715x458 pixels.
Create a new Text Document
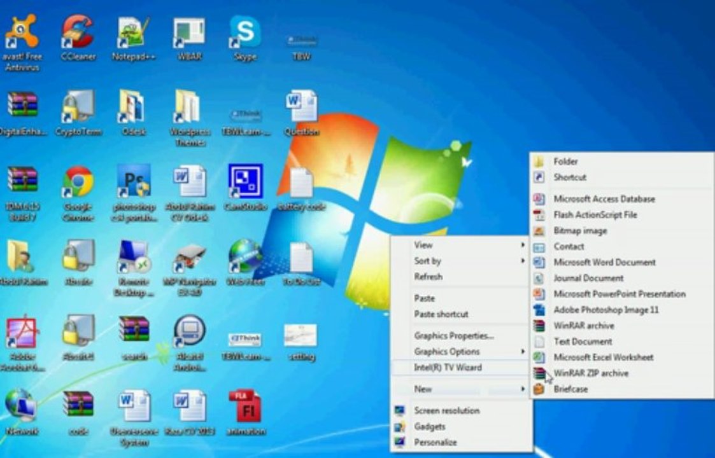(622, 342)
